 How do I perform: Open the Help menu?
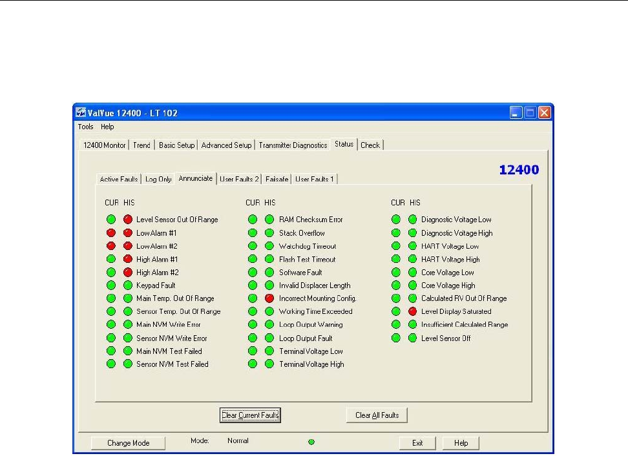107,127
